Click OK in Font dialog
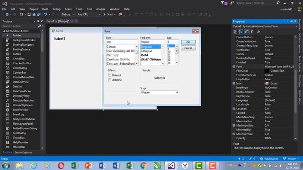Viewport: 303px width, 170px height. point(188,42)
